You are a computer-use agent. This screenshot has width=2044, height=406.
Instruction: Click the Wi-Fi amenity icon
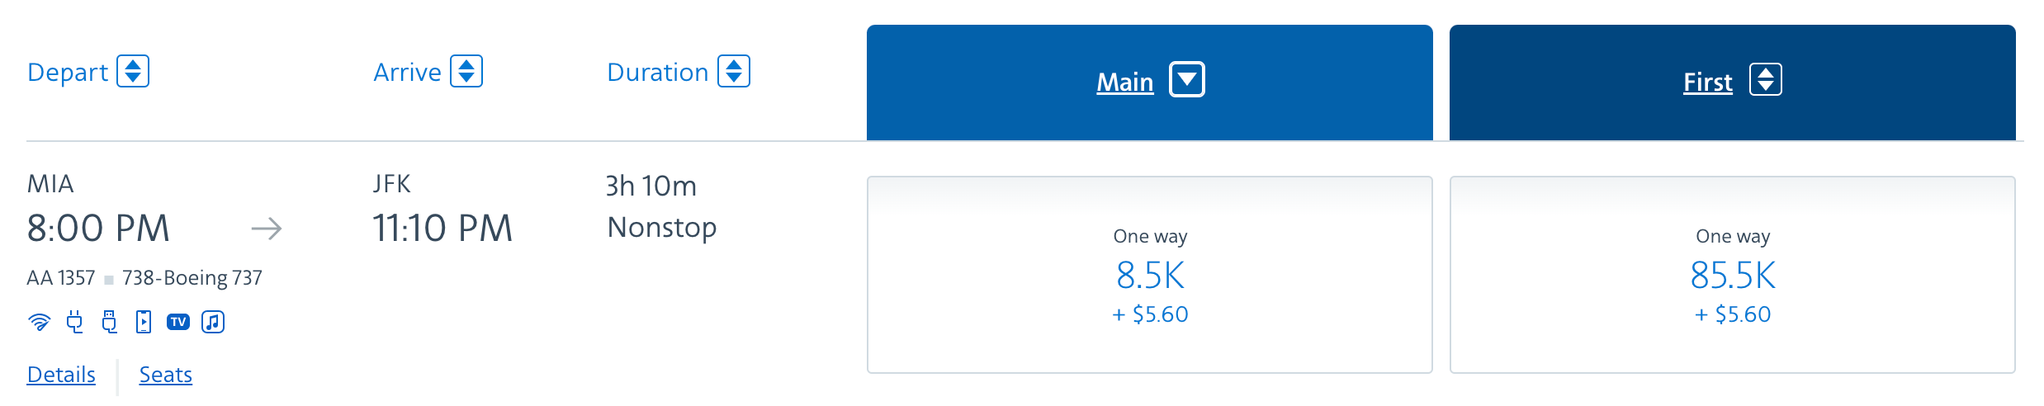[x=39, y=322]
